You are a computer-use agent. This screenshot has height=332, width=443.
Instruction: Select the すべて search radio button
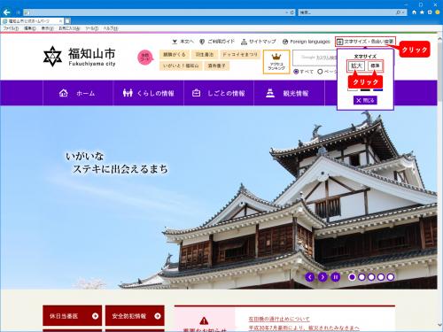[296, 72]
